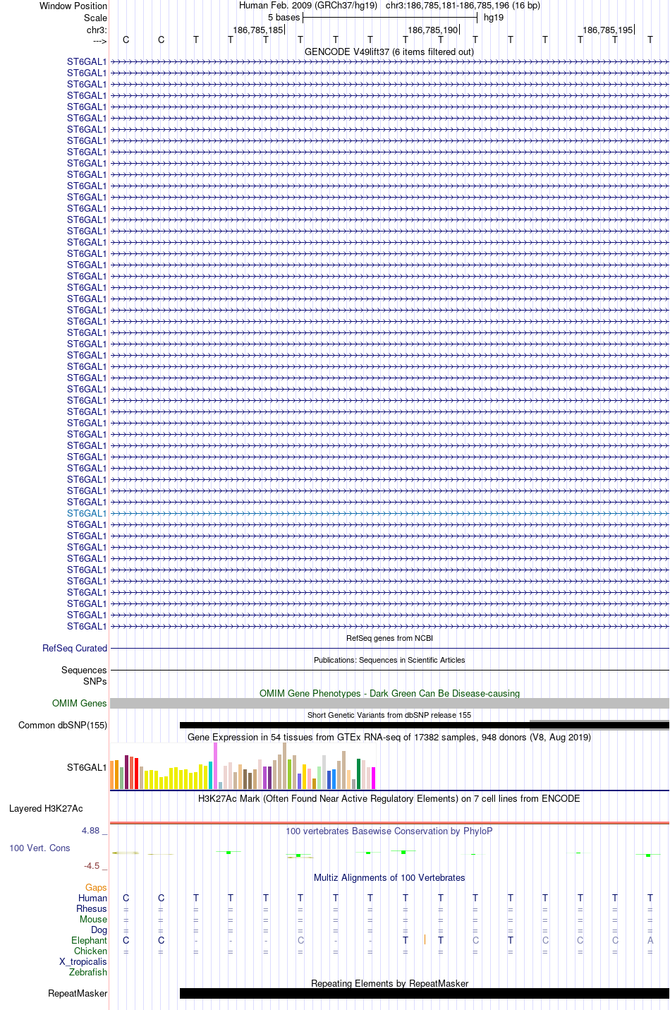The width and height of the screenshot is (670, 1010).
Task: Select the Rhesus species label
Action: (x=92, y=908)
